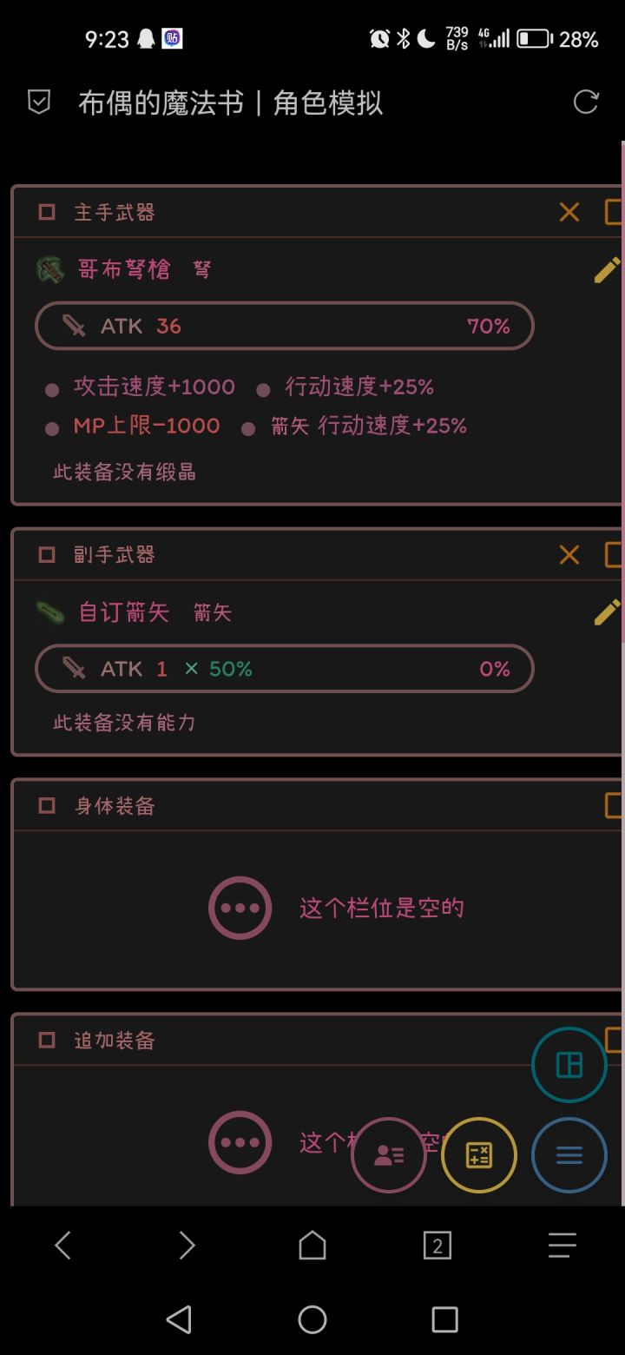Screen dimensions: 625x1355
Task: Select the 布偶的魔法书 title bar shield icon
Action: 38,102
